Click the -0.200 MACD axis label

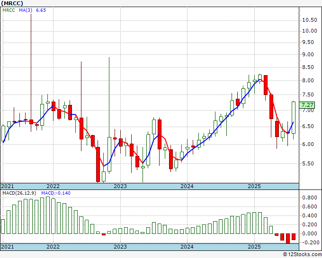310,242
